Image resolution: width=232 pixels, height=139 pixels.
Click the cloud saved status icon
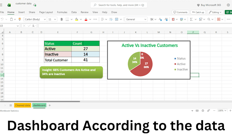click(x=35, y=5)
